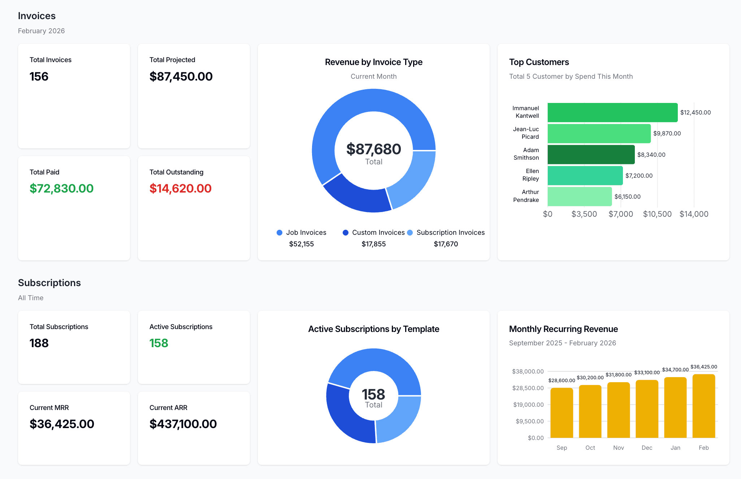Click the Total Paid amount
741x479 pixels.
(61, 188)
